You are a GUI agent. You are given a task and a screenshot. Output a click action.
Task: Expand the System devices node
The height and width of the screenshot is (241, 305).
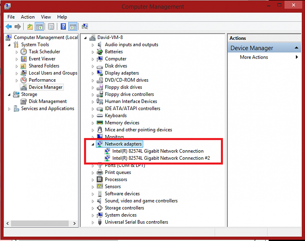(93, 215)
